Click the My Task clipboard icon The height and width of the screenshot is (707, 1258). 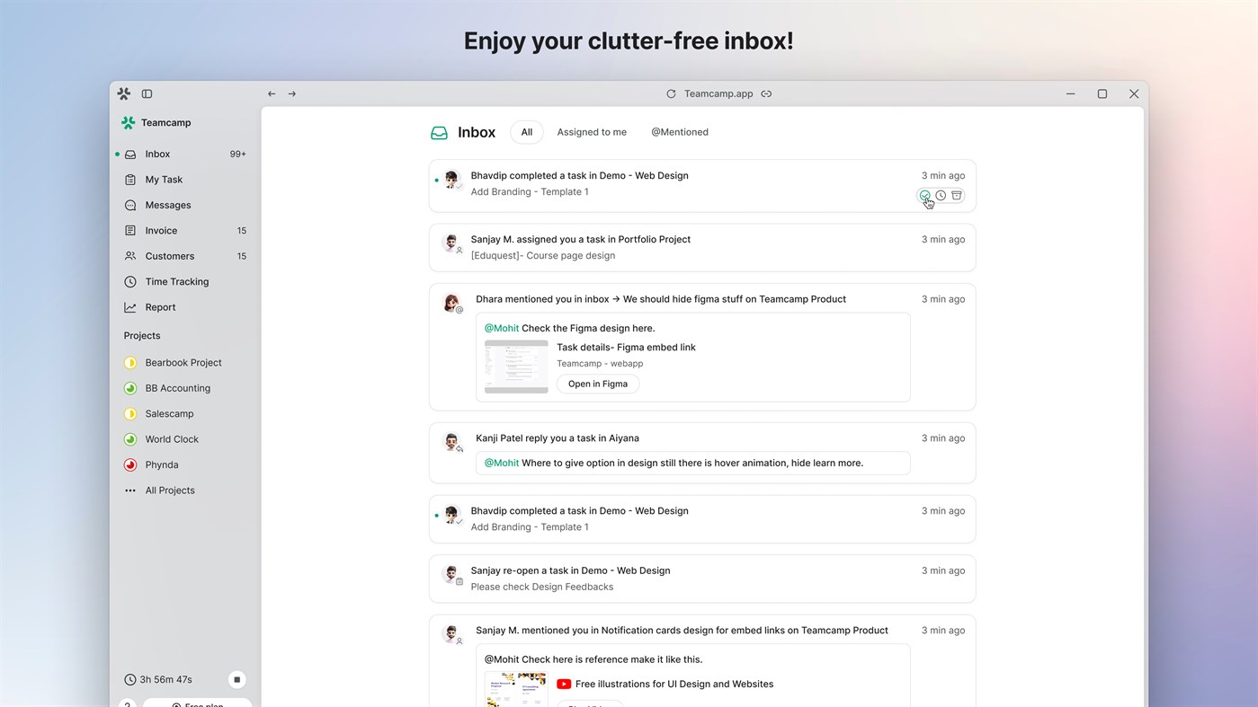(x=130, y=180)
